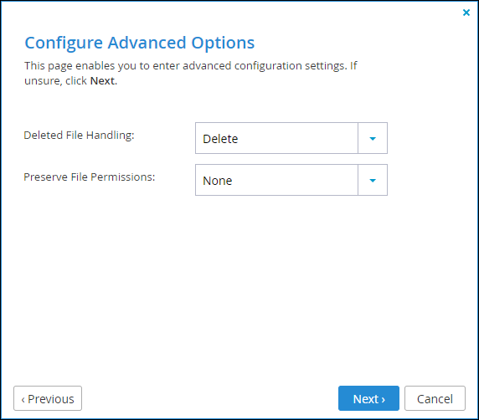Expand the Preserve File Permissions dropdown arrow
The image size is (479, 420).
click(x=373, y=180)
